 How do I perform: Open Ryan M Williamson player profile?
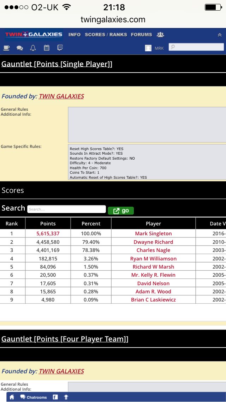point(153,259)
